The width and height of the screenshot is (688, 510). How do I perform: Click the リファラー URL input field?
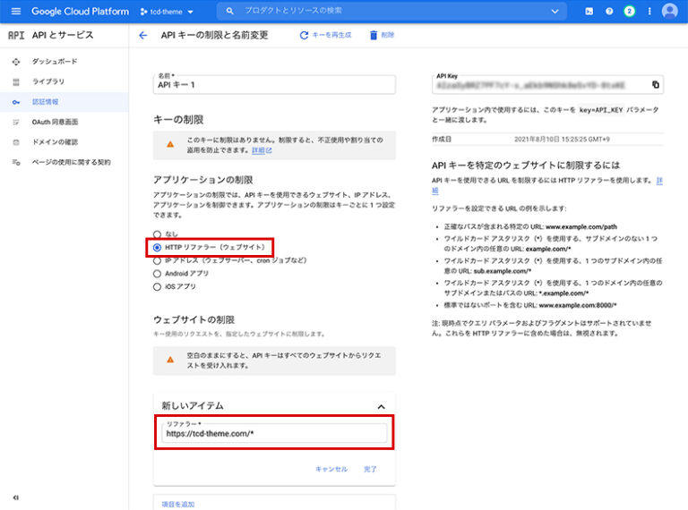pos(274,433)
